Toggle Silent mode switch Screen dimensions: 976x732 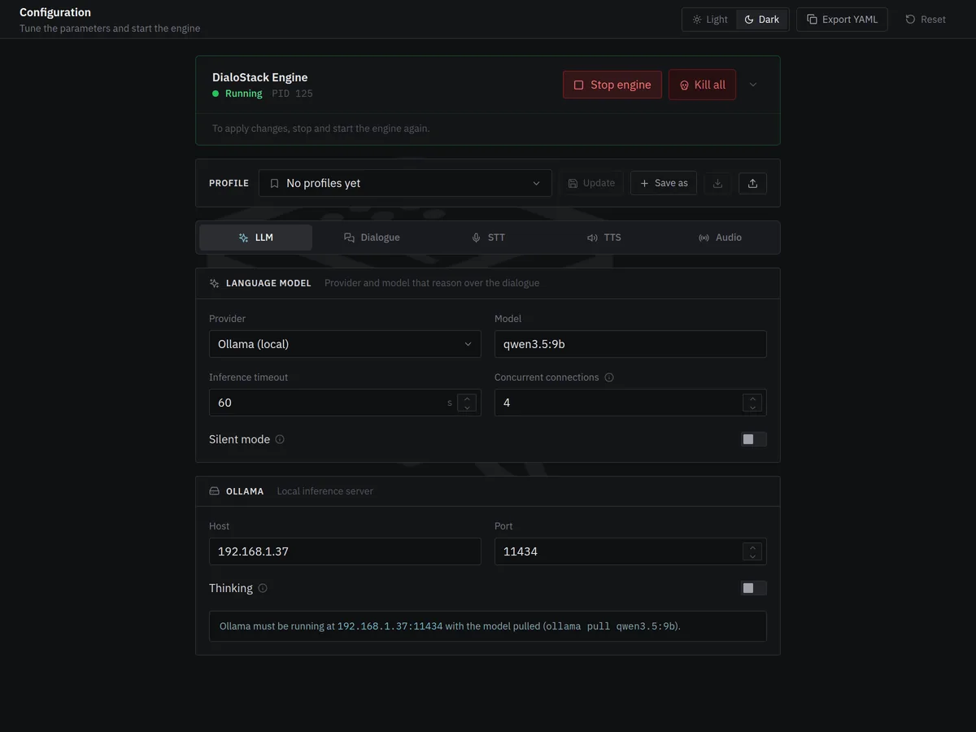pyautogui.click(x=753, y=439)
